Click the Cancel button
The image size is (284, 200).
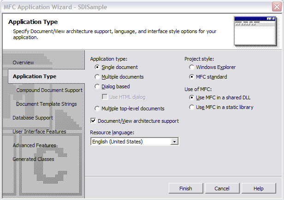(222, 189)
